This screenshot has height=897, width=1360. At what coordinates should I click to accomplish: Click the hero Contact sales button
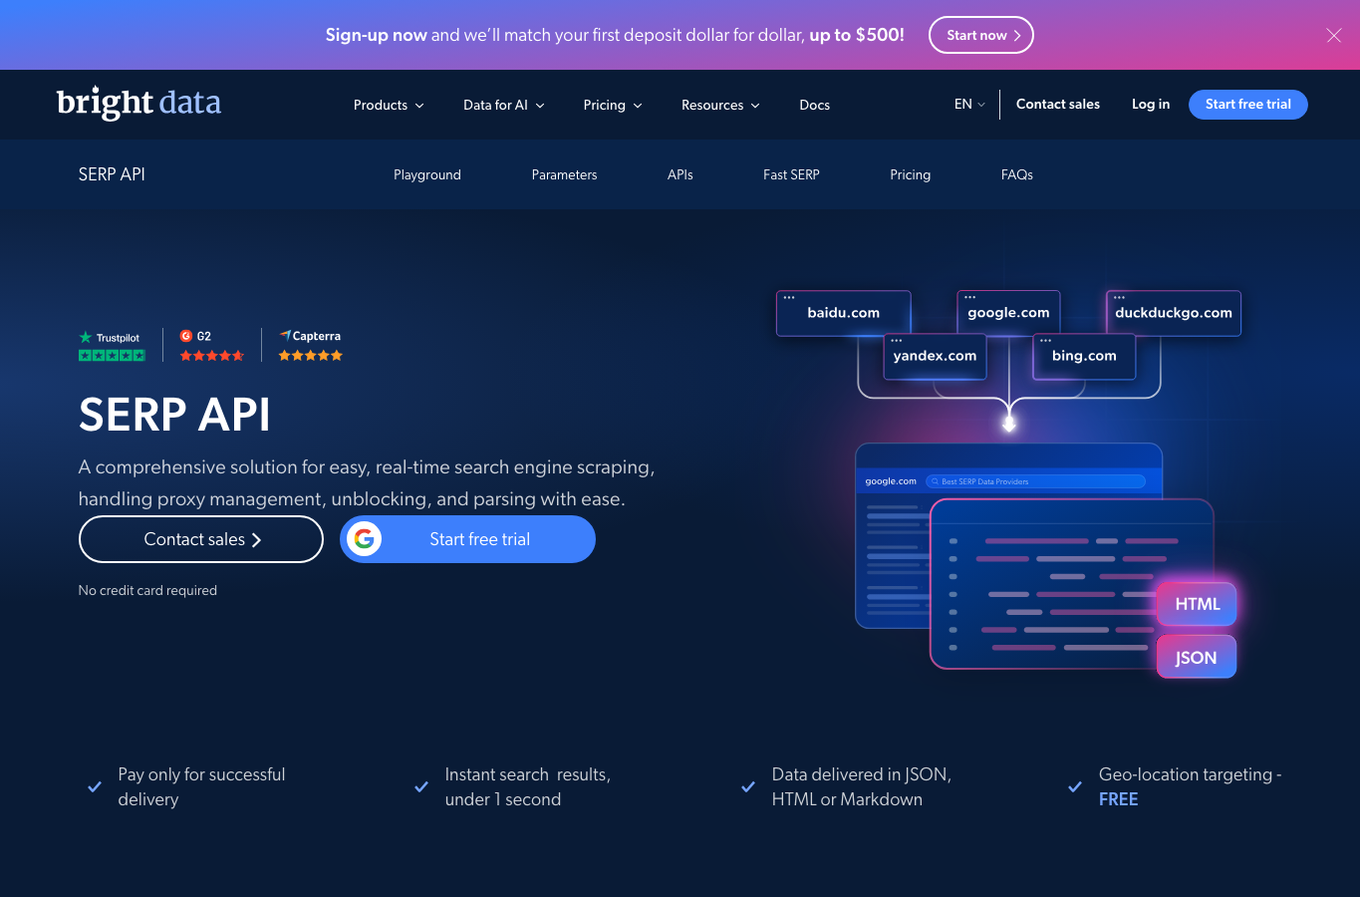point(201,539)
